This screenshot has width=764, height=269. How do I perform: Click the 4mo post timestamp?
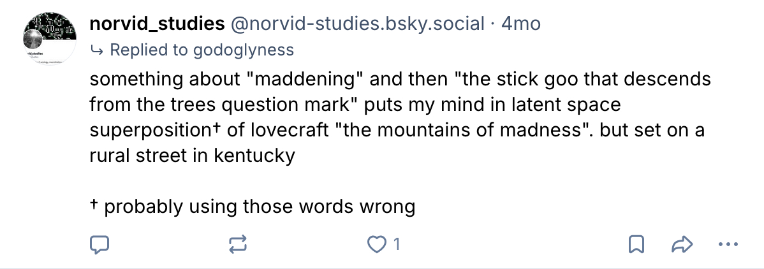pyautogui.click(x=522, y=25)
